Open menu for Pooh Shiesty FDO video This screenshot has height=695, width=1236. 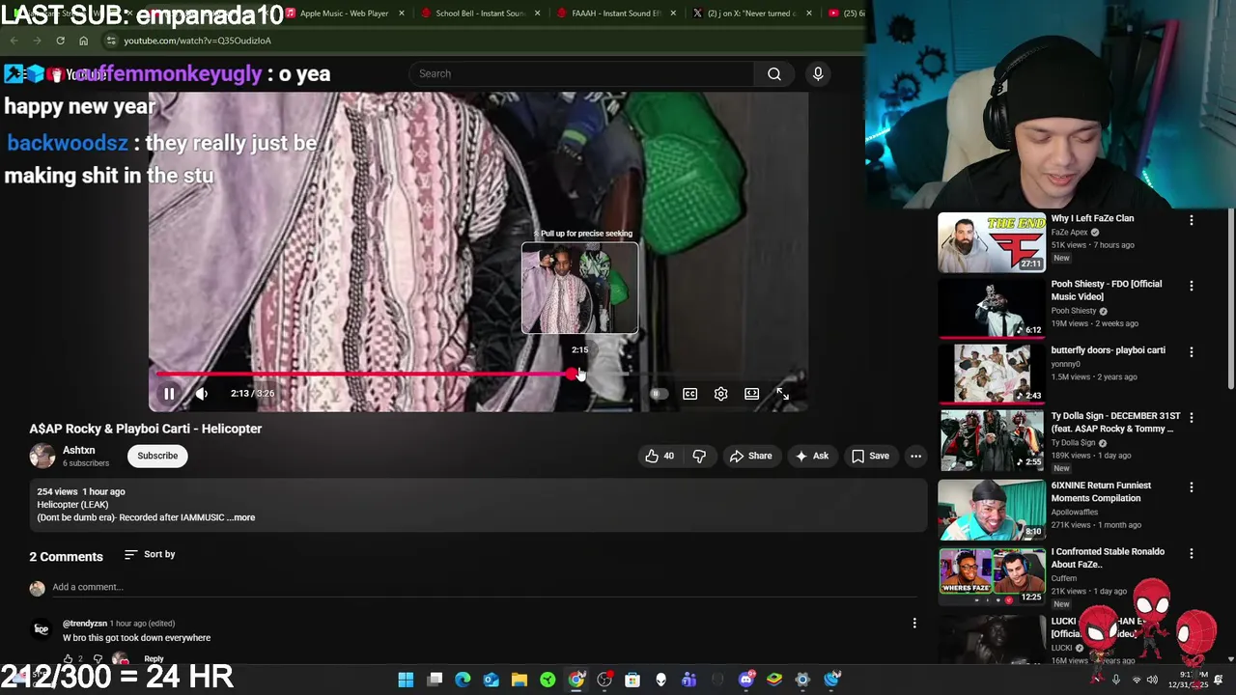point(1192,286)
